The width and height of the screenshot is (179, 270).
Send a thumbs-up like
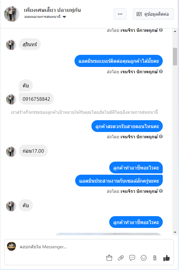pos(167,258)
